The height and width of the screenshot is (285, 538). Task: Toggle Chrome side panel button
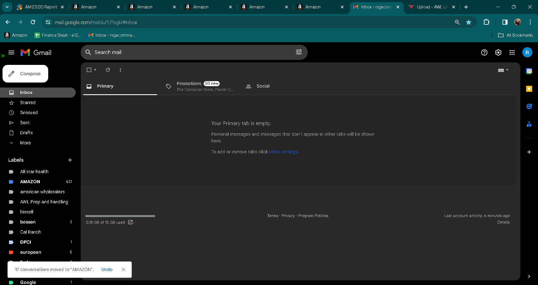click(x=505, y=22)
